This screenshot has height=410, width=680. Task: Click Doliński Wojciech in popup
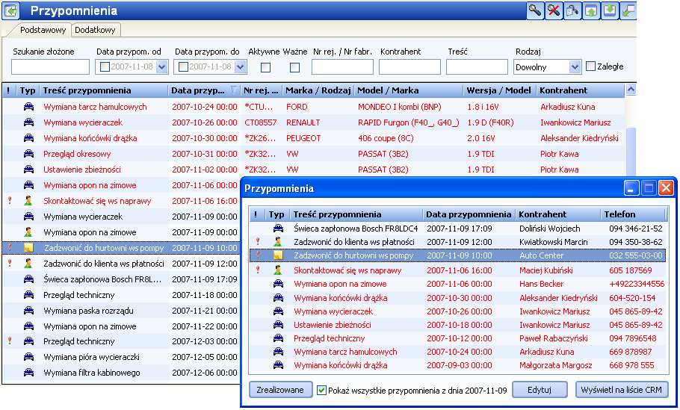pyautogui.click(x=549, y=229)
